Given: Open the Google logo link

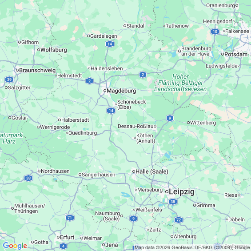Looking at the screenshot, I should (15, 246).
